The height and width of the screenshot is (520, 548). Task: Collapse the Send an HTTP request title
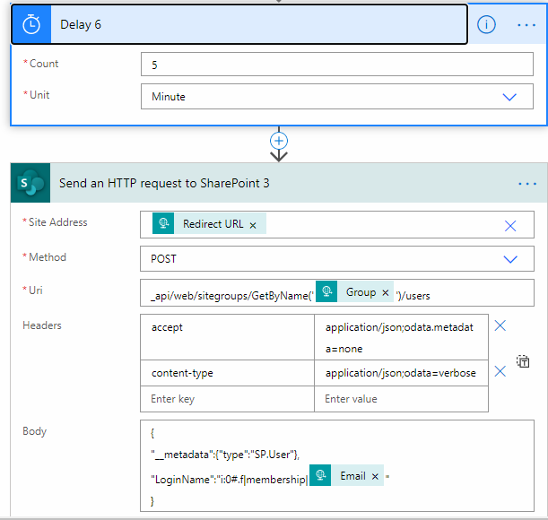[164, 183]
